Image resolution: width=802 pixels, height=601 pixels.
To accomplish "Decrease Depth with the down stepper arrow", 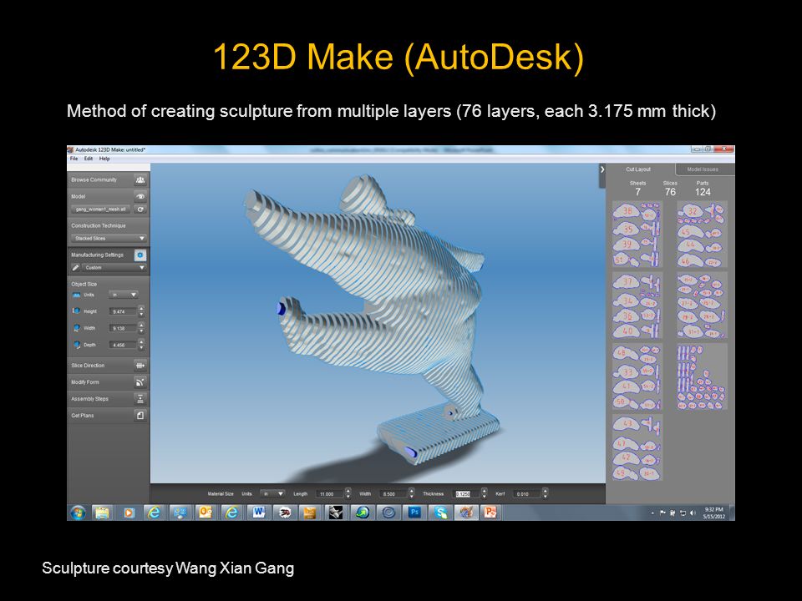I will pyautogui.click(x=142, y=349).
